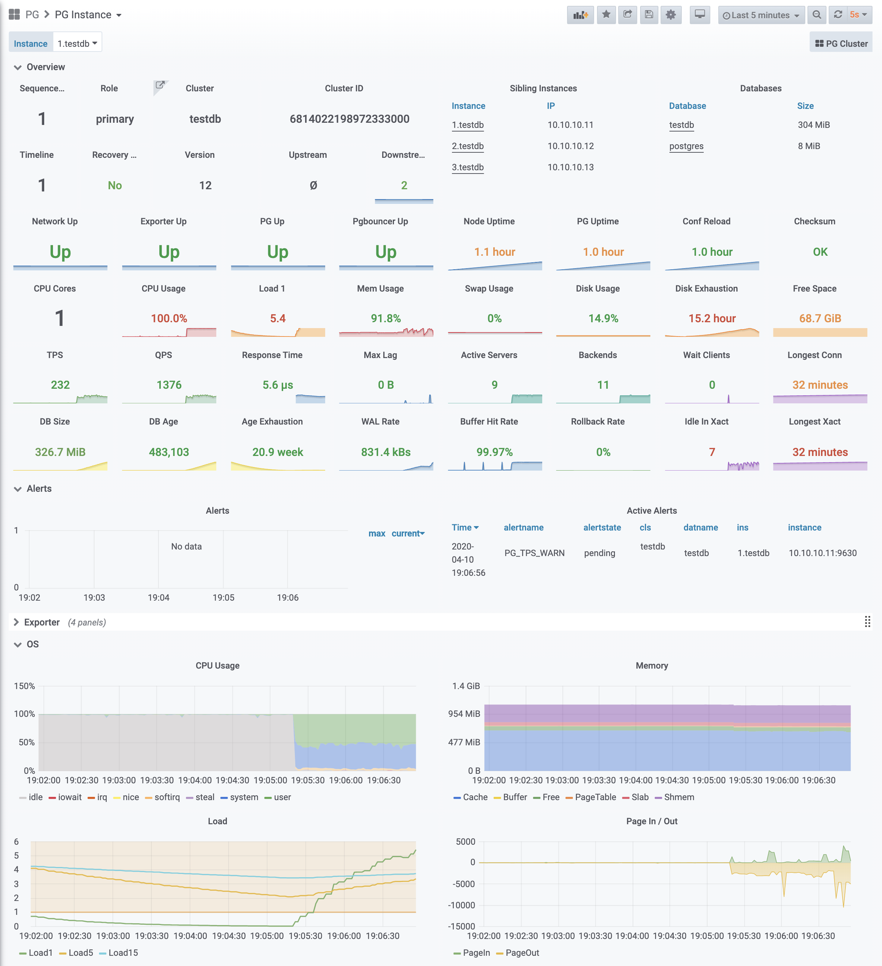Cycle view mode with monitor icon
This screenshot has height=966, width=882.
tap(699, 15)
